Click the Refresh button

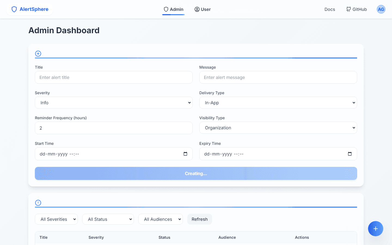pyautogui.click(x=200, y=219)
